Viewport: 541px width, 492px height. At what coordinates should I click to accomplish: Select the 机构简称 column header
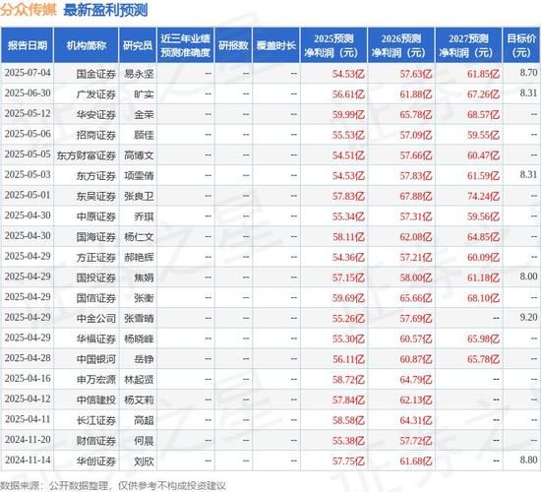tap(87, 45)
